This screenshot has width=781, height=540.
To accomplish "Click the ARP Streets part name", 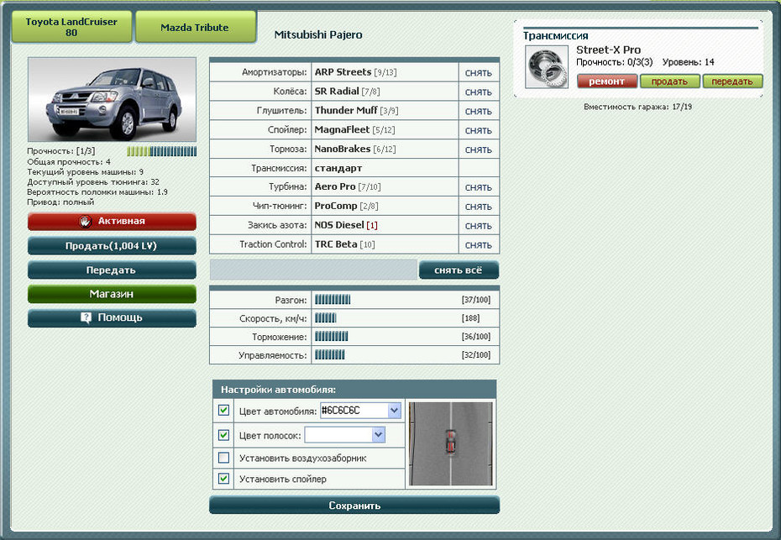I will click(x=343, y=71).
